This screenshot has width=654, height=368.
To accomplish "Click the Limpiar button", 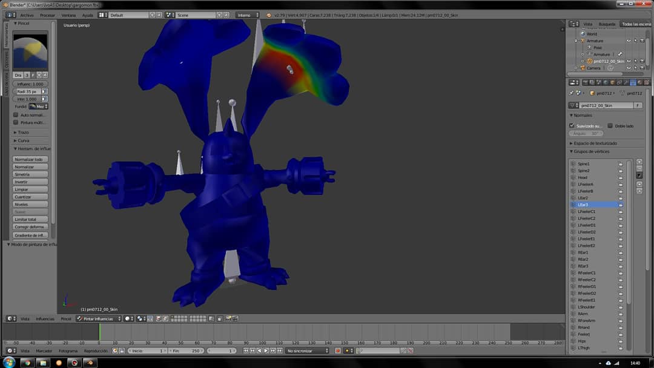I will point(30,189).
